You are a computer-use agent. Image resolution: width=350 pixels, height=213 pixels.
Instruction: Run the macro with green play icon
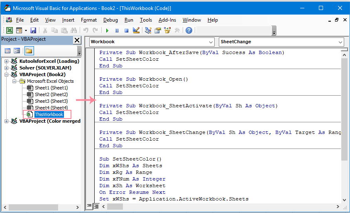point(108,30)
